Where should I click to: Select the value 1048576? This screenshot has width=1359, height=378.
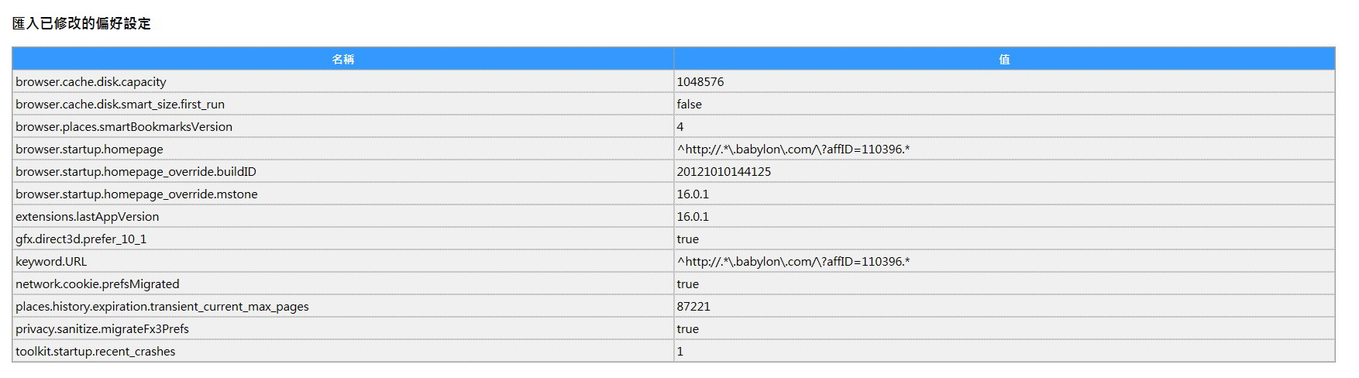click(700, 82)
